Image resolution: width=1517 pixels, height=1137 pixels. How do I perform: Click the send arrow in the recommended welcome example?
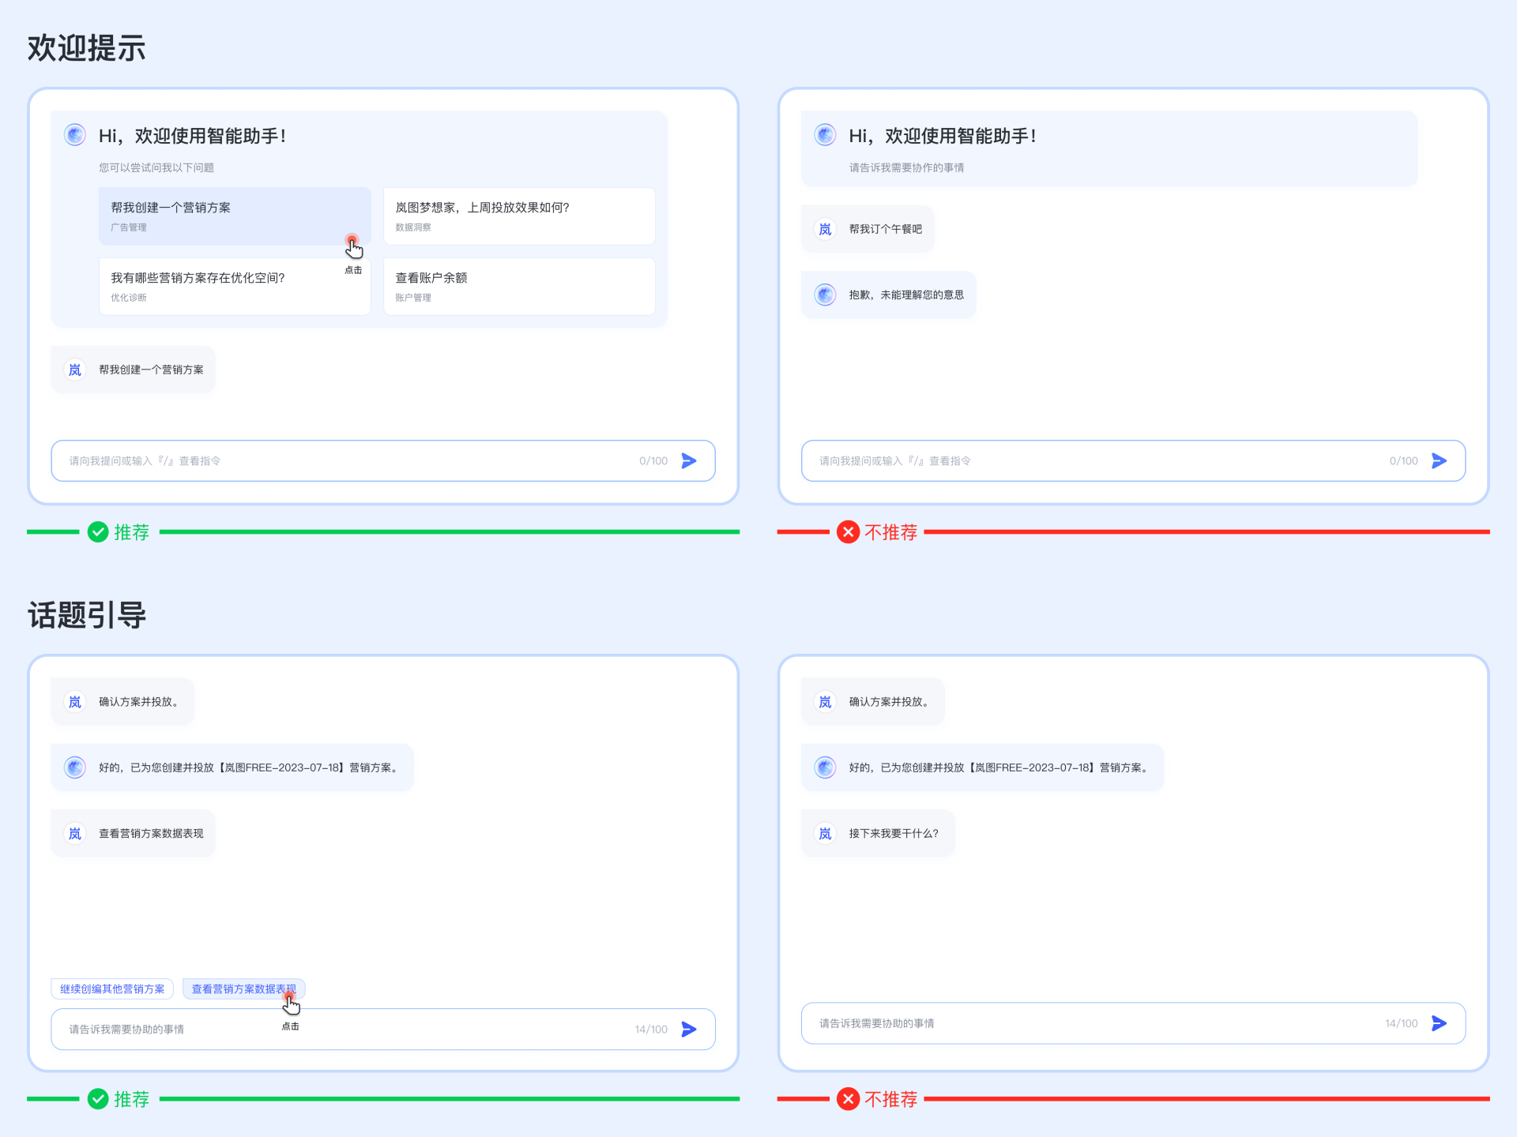689,460
